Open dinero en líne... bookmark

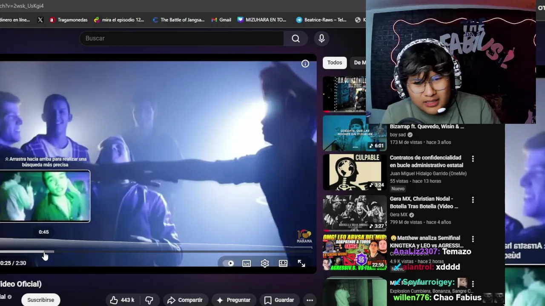pyautogui.click(x=15, y=20)
